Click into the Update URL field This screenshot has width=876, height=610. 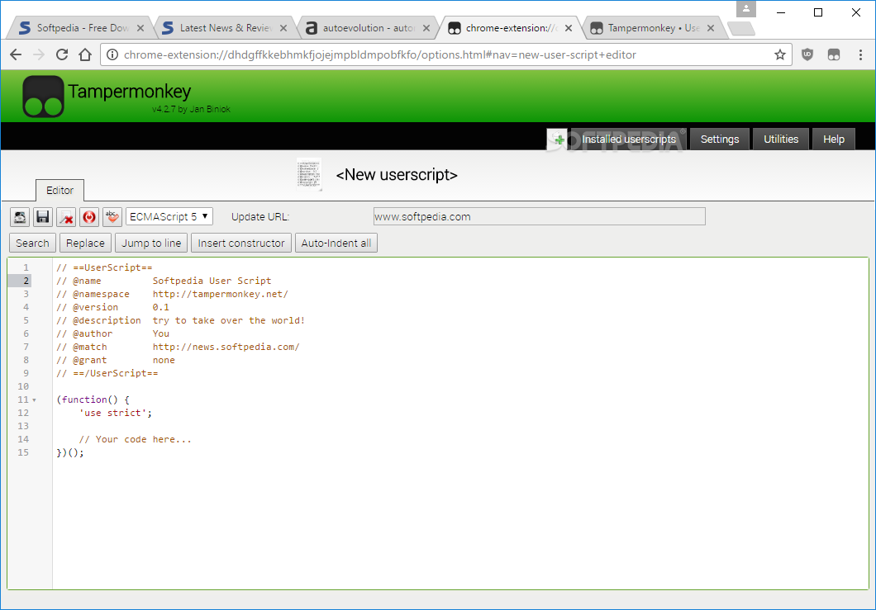click(x=539, y=216)
